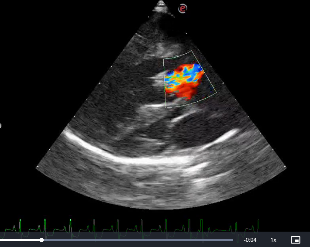Click the top-left corner of the Doppler box
310x247 pixels.
[x=164, y=59]
